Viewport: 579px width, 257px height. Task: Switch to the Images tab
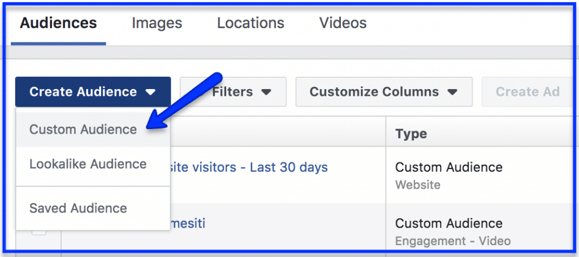click(x=157, y=23)
